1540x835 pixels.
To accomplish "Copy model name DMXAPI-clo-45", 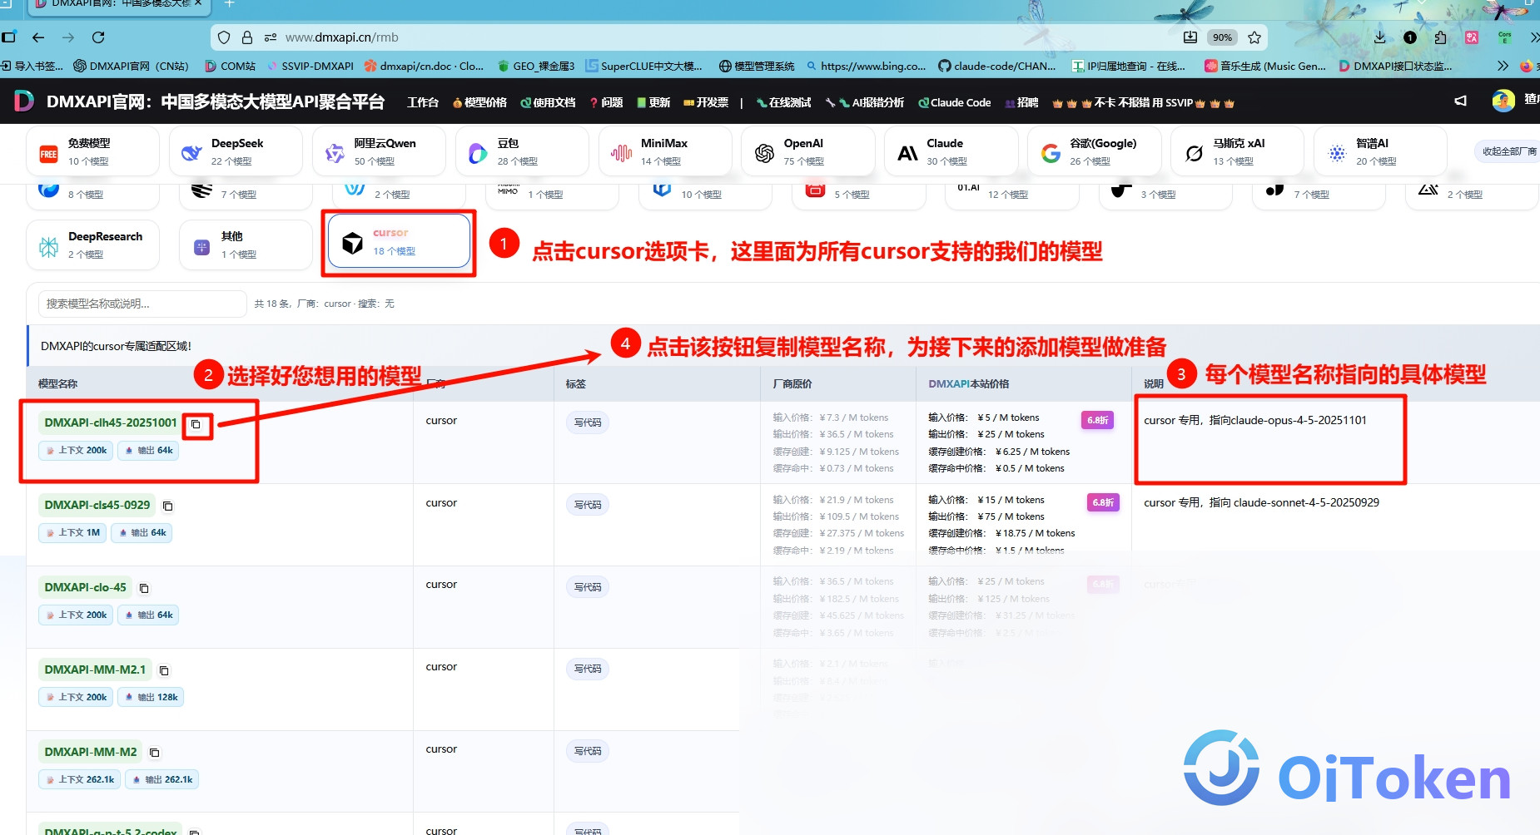I will (144, 588).
